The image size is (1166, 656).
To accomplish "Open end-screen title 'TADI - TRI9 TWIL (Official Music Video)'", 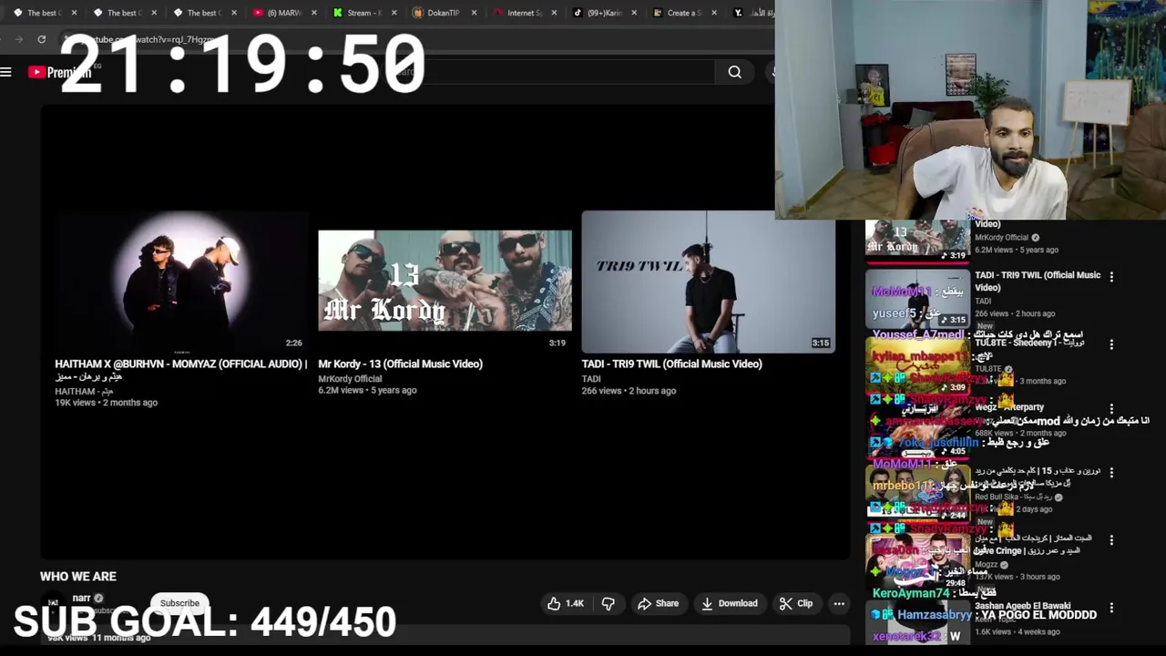I will 671,364.
